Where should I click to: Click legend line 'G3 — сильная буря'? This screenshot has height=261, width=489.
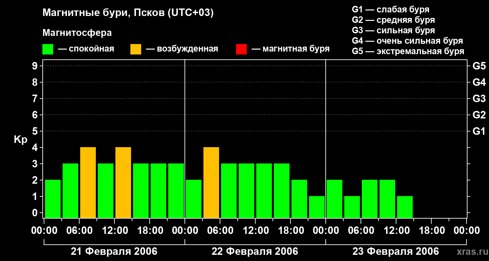point(393,30)
